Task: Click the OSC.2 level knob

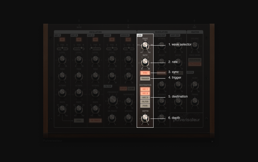Action: (79, 59)
